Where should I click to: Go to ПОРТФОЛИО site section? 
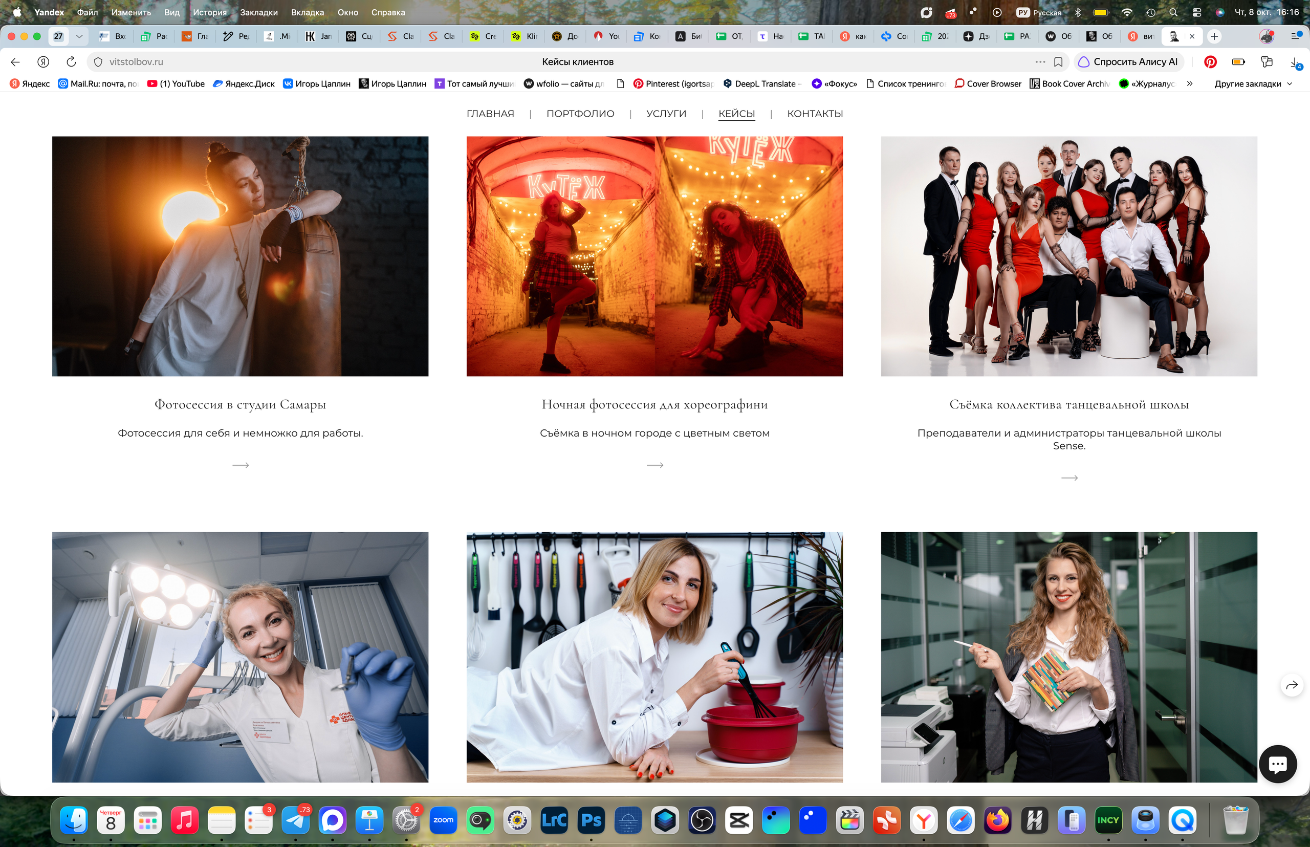coord(580,114)
